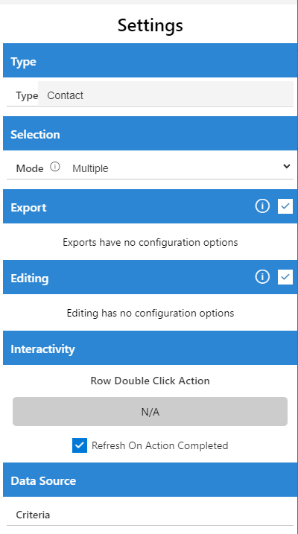Click the Type field showing Contact
This screenshot has width=298, height=534.
pyautogui.click(x=165, y=93)
